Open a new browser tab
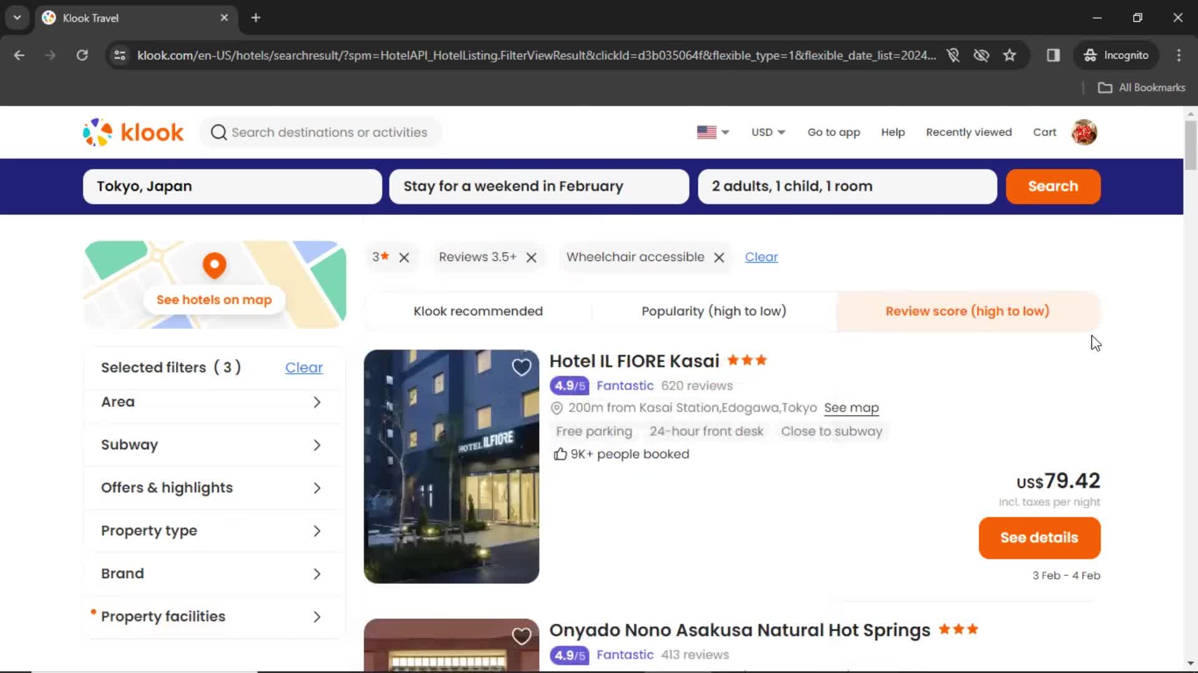Image resolution: width=1198 pixels, height=673 pixels. (x=256, y=17)
